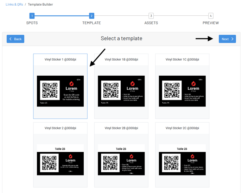Viewport: 242px width, 193px height.
Task: Go to step 1 Spots
Action: [x=32, y=16]
